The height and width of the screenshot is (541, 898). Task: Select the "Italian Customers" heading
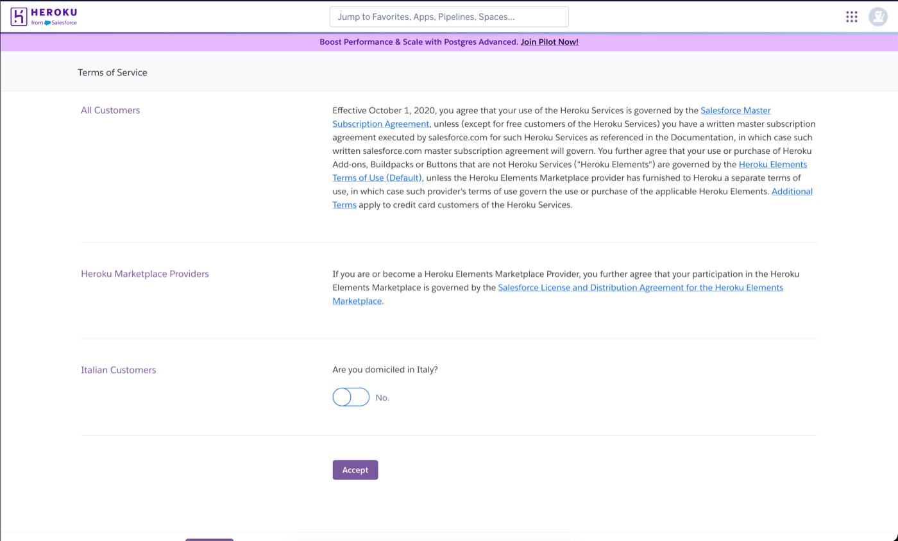point(118,370)
